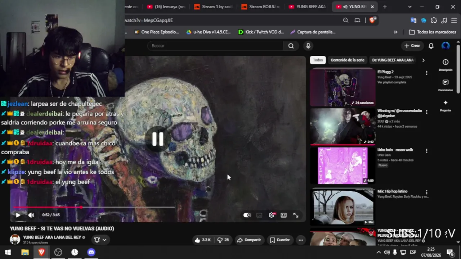Open El Plugg 2 playlist thumbnail
Image resolution: width=461 pixels, height=259 pixels.
pyautogui.click(x=343, y=88)
